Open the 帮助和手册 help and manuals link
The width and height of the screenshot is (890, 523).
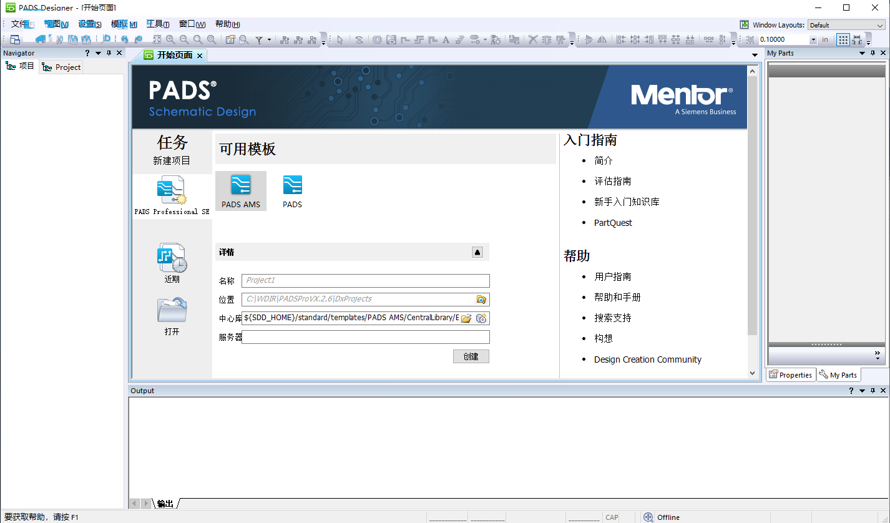point(617,297)
